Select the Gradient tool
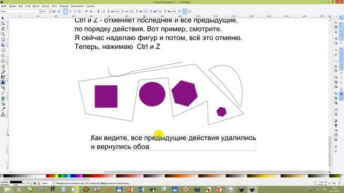Image resolution: width=344 pixels, height=193 pixels. (3, 104)
